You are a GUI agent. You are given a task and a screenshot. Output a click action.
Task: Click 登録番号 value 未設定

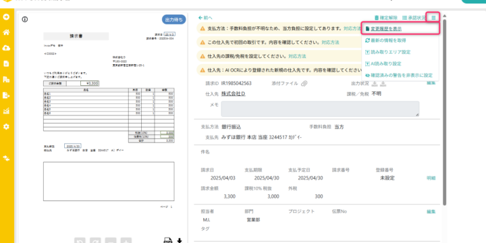click(x=387, y=178)
